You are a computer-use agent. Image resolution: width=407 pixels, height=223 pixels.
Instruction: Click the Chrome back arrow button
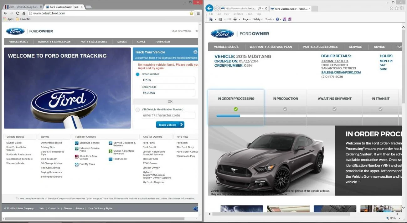click(5, 13)
